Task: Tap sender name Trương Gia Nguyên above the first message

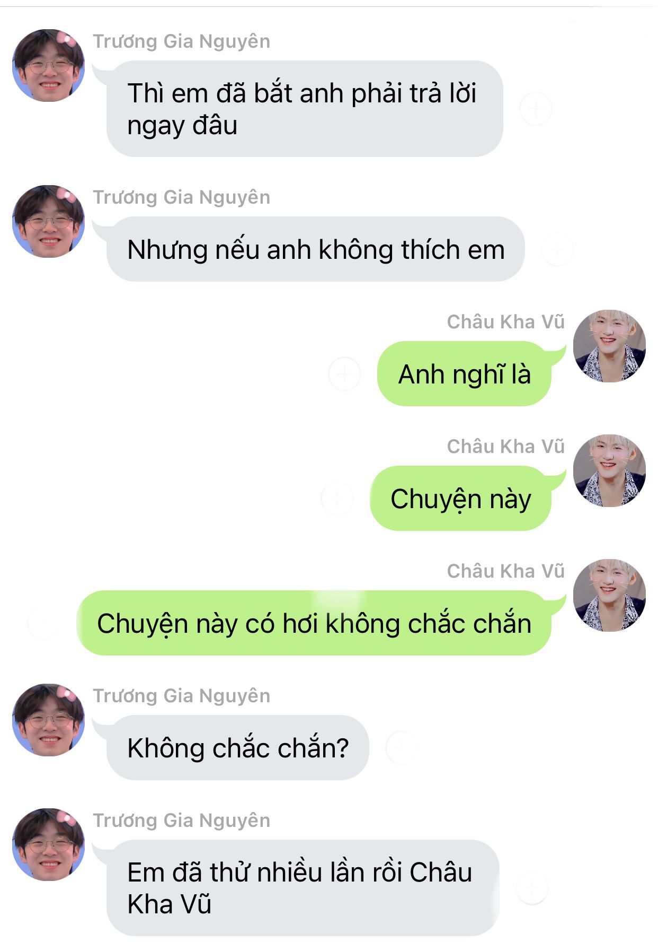Action: [182, 41]
